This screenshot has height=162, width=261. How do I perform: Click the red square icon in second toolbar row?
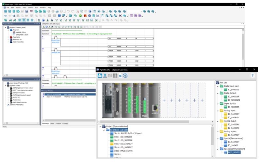[85, 16]
